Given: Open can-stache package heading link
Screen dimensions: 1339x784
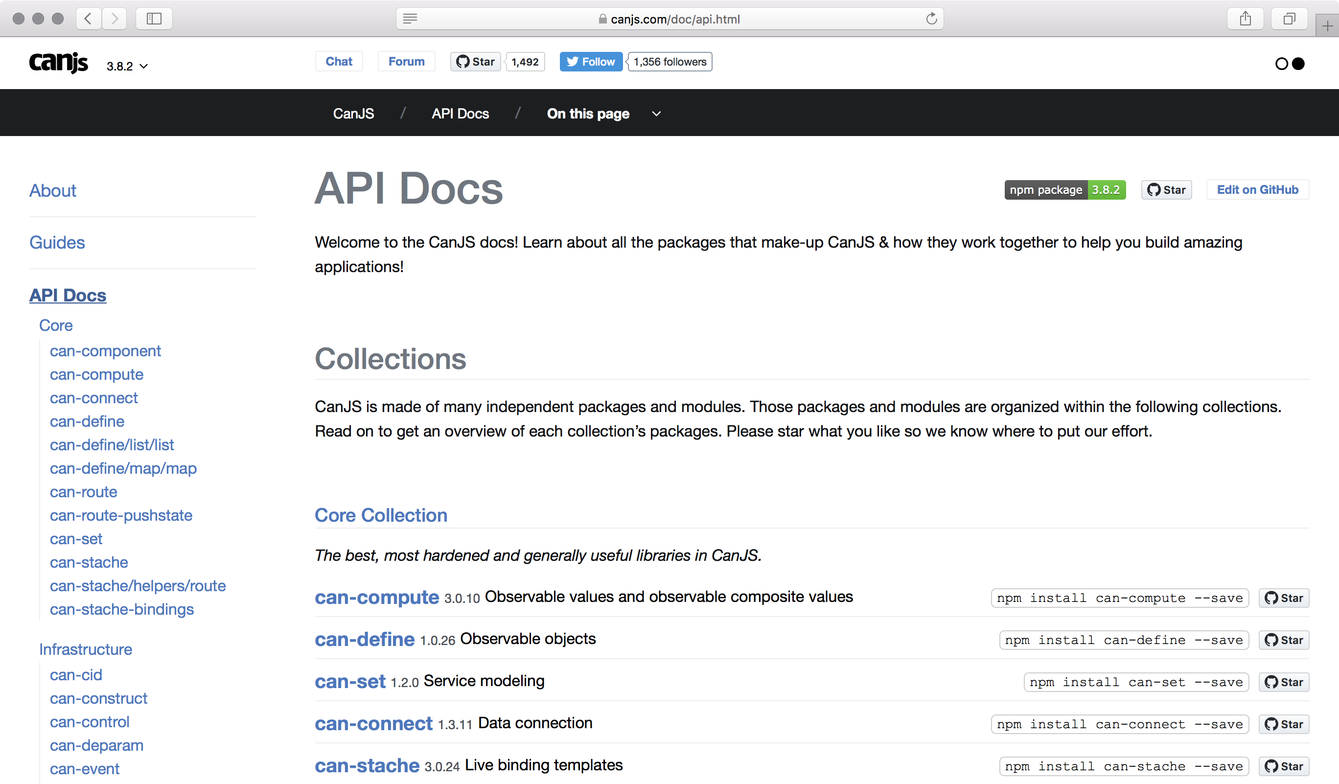Looking at the screenshot, I should (367, 765).
